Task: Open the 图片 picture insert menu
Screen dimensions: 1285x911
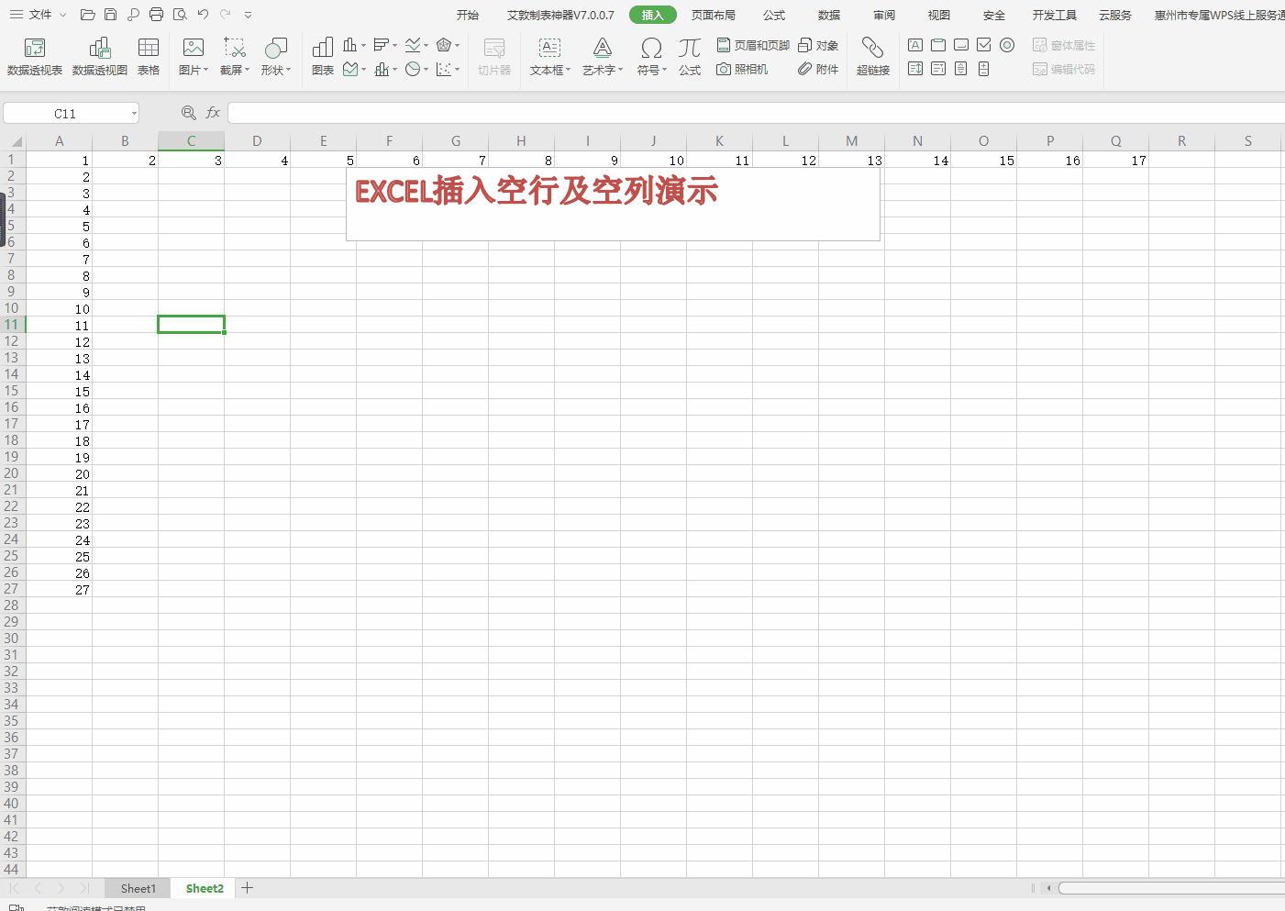Action: point(194,57)
